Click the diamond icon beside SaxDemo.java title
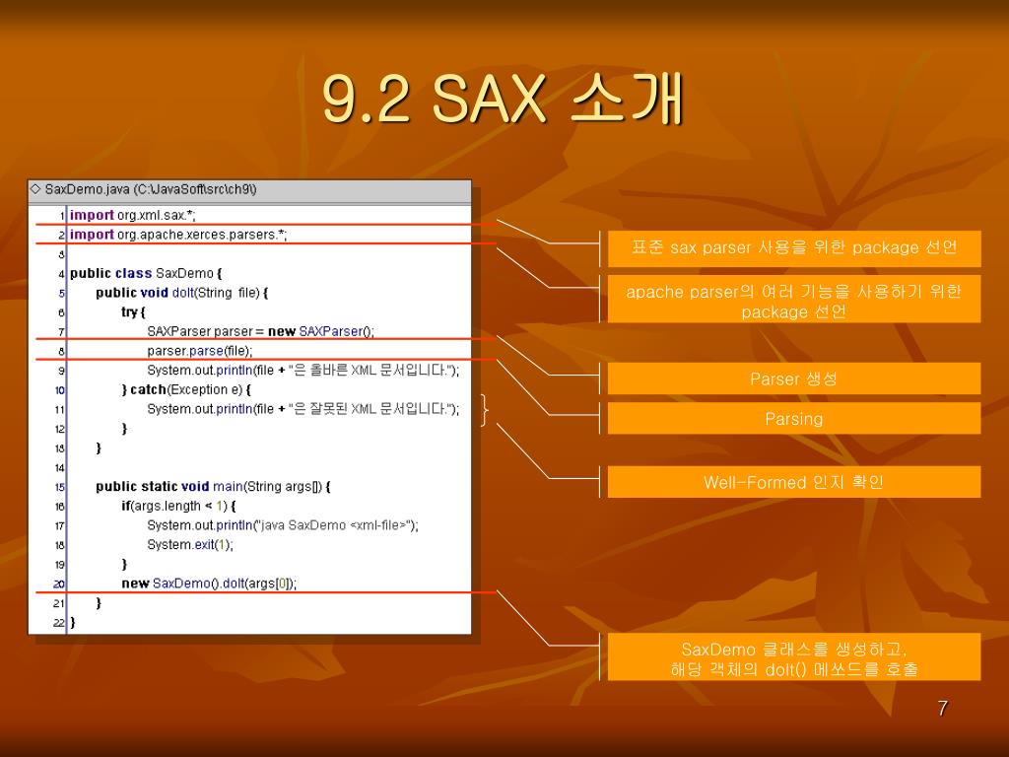This screenshot has height=757, width=1009. click(x=36, y=189)
